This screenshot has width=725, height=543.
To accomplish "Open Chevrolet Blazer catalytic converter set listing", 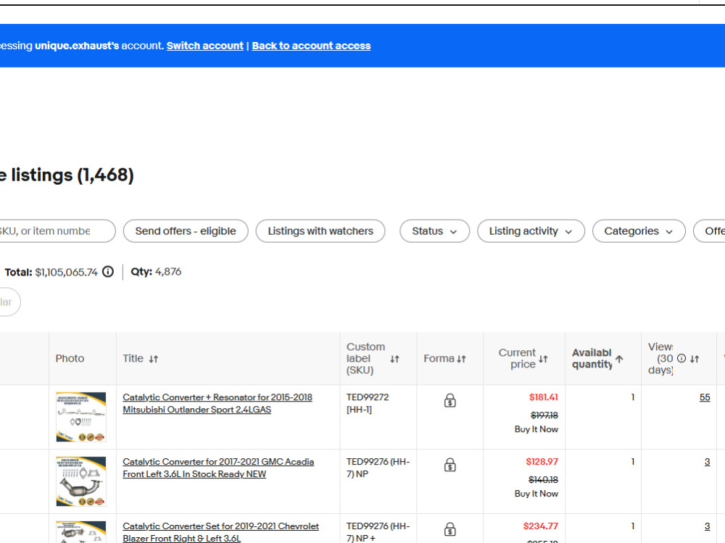I will (220, 532).
